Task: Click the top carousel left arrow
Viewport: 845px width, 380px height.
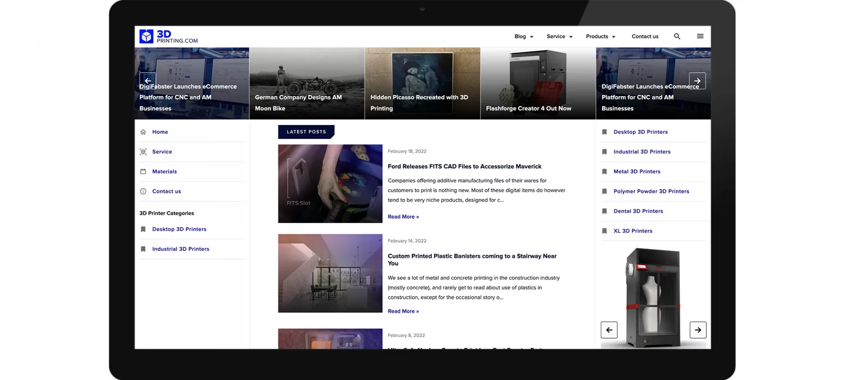Action: pyautogui.click(x=147, y=80)
